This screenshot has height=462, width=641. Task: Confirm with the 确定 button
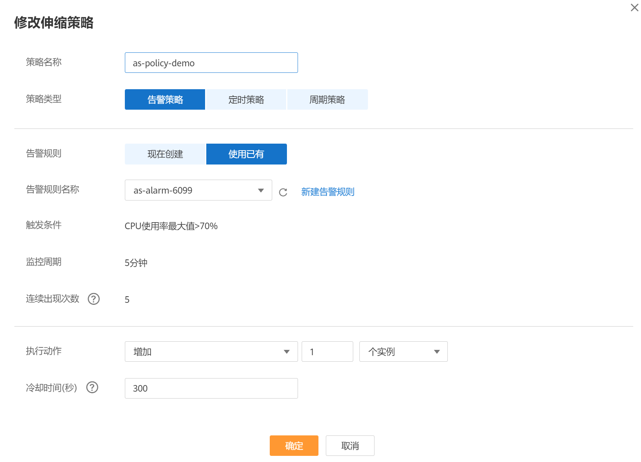[294, 446]
